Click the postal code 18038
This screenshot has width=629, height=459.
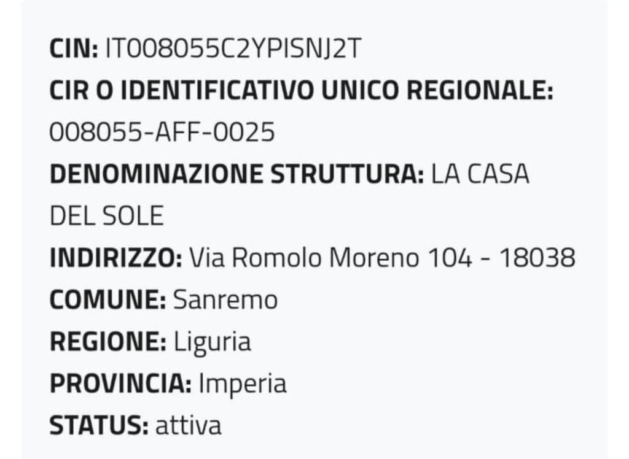(537, 258)
